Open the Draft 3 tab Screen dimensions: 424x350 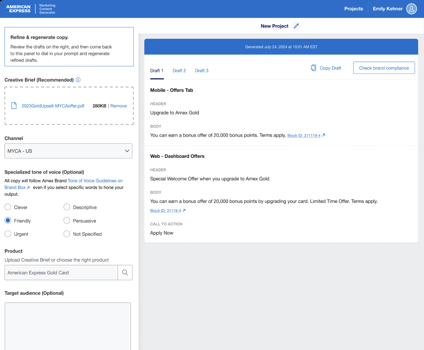(202, 71)
